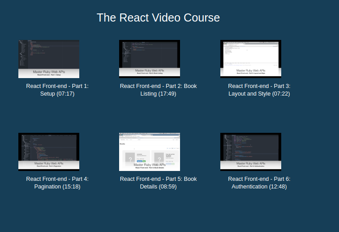Screen dimensions: 339x232
Task: Open the Part 2: Book Listing thumbnail
Action: (x=150, y=54)
